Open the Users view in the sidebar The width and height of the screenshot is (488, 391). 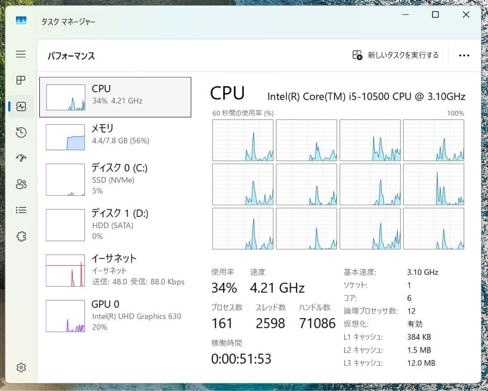(21, 184)
